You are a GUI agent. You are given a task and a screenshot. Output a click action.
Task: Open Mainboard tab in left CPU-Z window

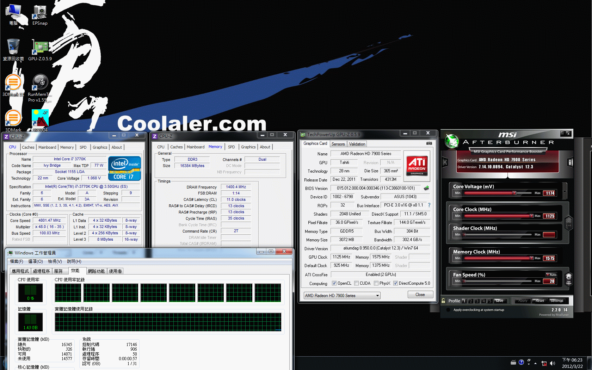[x=47, y=147]
